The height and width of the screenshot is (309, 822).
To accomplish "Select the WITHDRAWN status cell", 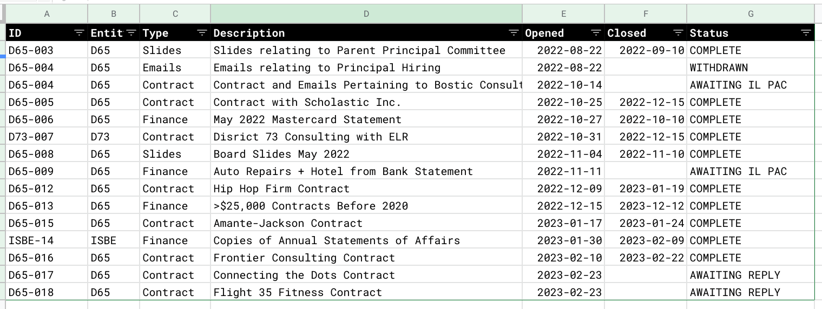I will pyautogui.click(x=751, y=68).
